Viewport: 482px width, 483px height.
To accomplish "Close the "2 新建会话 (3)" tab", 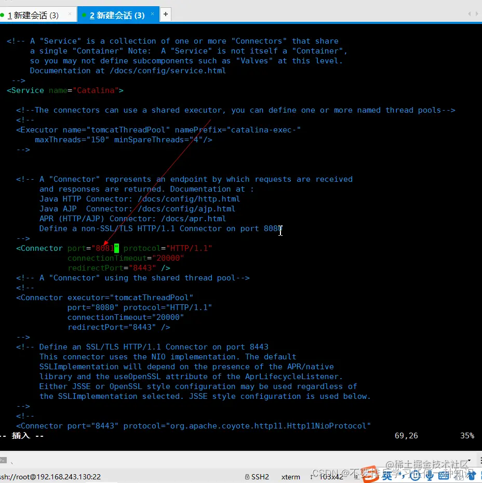I will tap(152, 14).
